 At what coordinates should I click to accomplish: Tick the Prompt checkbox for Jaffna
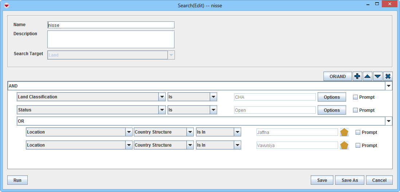[358, 132]
